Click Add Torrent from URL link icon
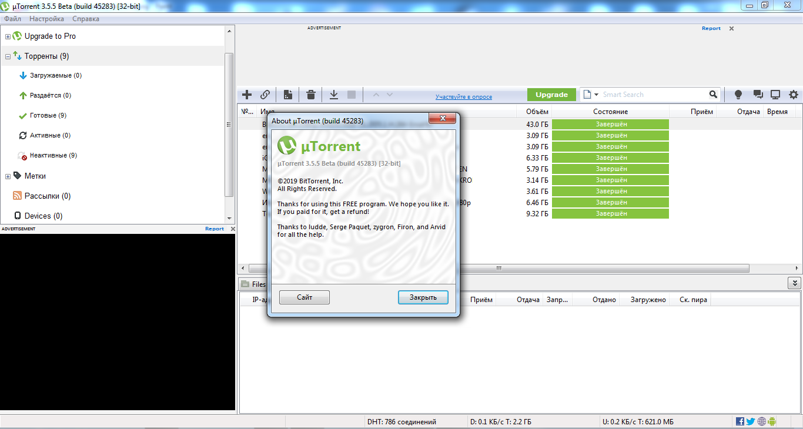Viewport: 803px width, 429px height. [x=265, y=95]
